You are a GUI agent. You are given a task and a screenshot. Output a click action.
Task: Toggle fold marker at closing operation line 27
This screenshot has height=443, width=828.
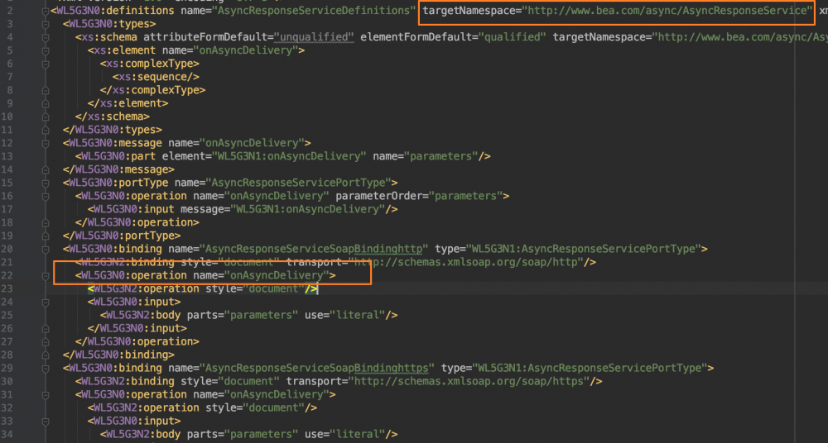coord(46,341)
